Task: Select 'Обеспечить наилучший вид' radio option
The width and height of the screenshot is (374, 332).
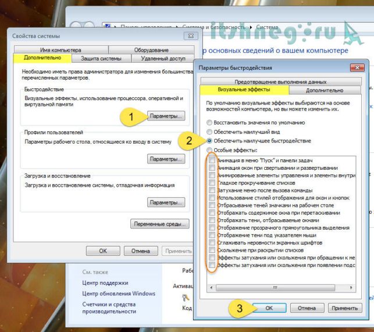Action: coord(209,131)
